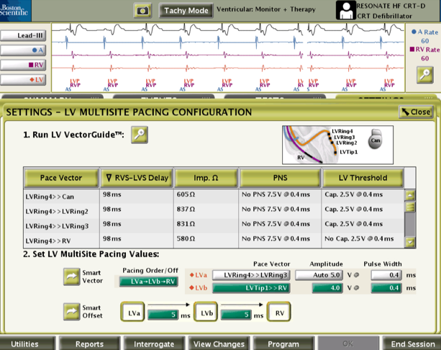Viewport: 441px width, 350px height.
Task: Open LVb pace vector LVTip1>>RV field
Action: tap(251, 288)
